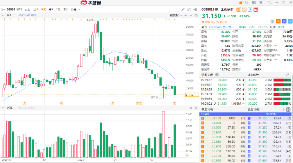293x163 pixels.
Task: Click the 4.03% volume distribution bar
Action: (x=282, y=80)
